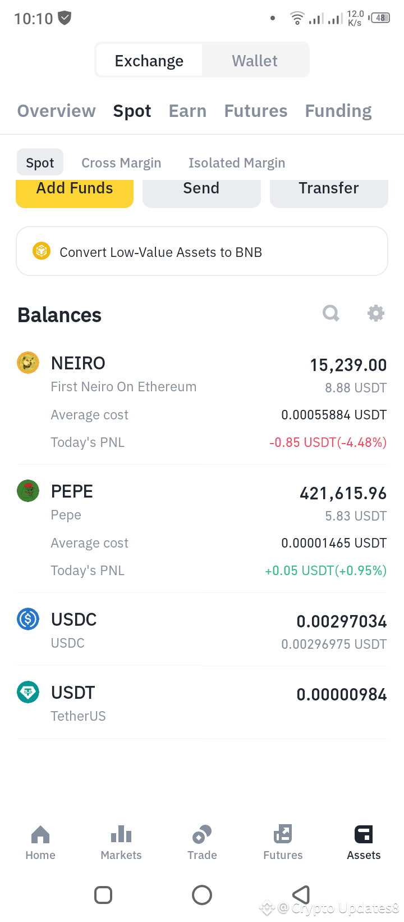Tap the NEIRO coin icon
This screenshot has width=404, height=922.
point(28,363)
